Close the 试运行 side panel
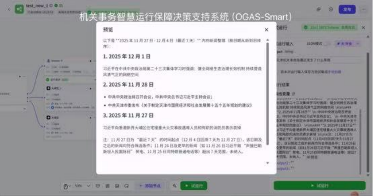Image resolution: width=373 pixels, height=196 pixels. (364, 28)
